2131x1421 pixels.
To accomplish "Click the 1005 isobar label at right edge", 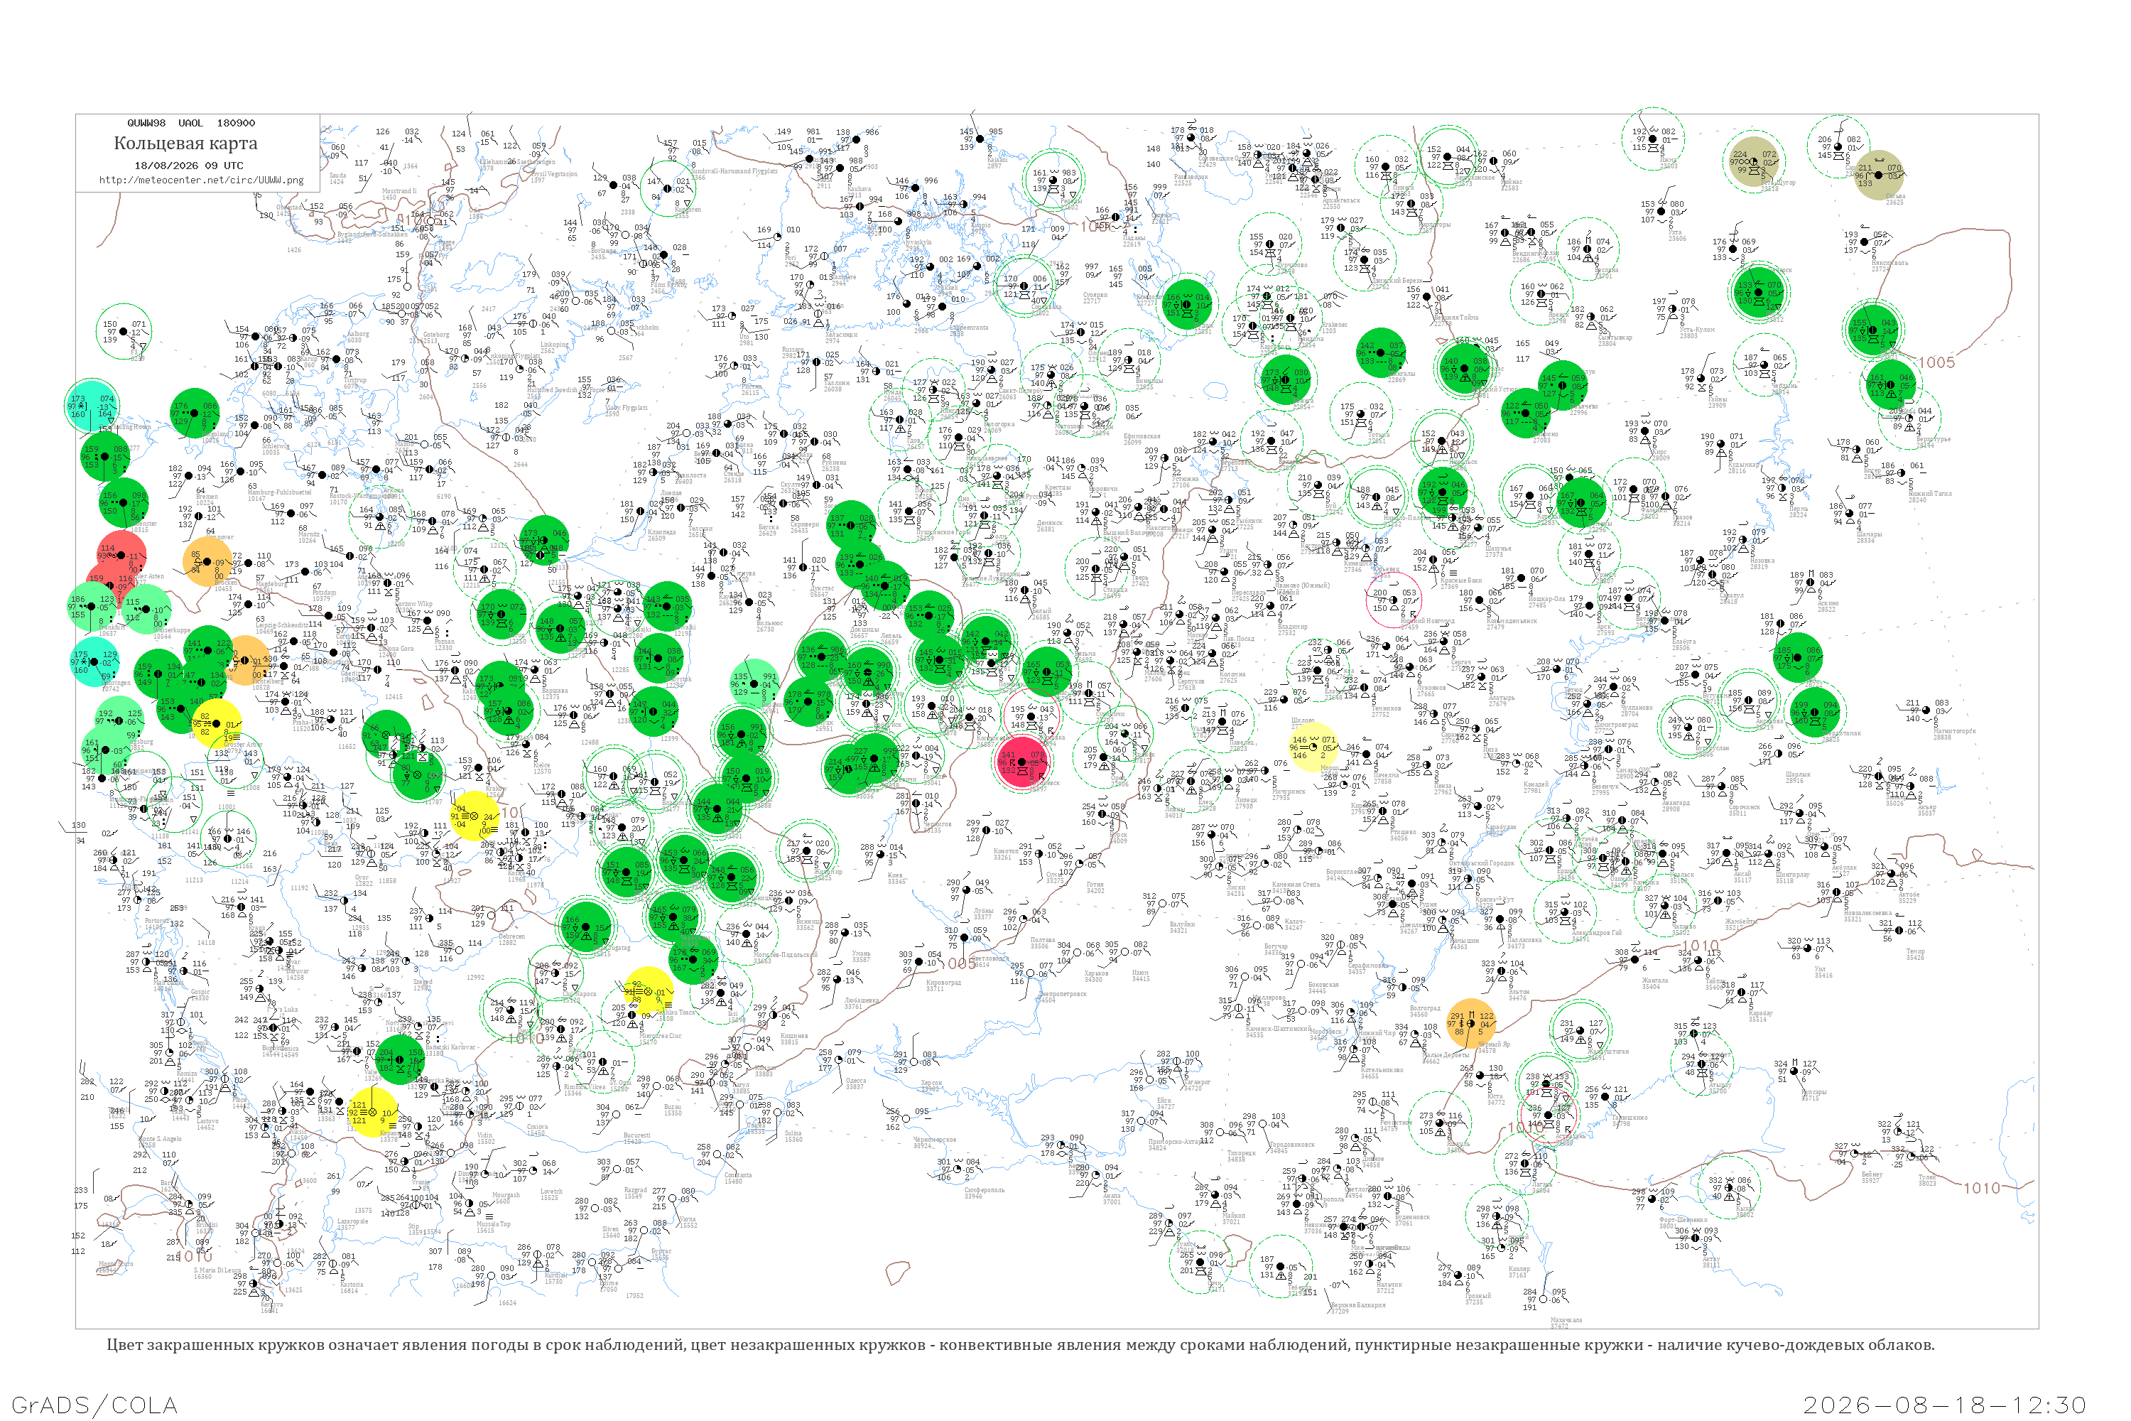I will click(1936, 362).
